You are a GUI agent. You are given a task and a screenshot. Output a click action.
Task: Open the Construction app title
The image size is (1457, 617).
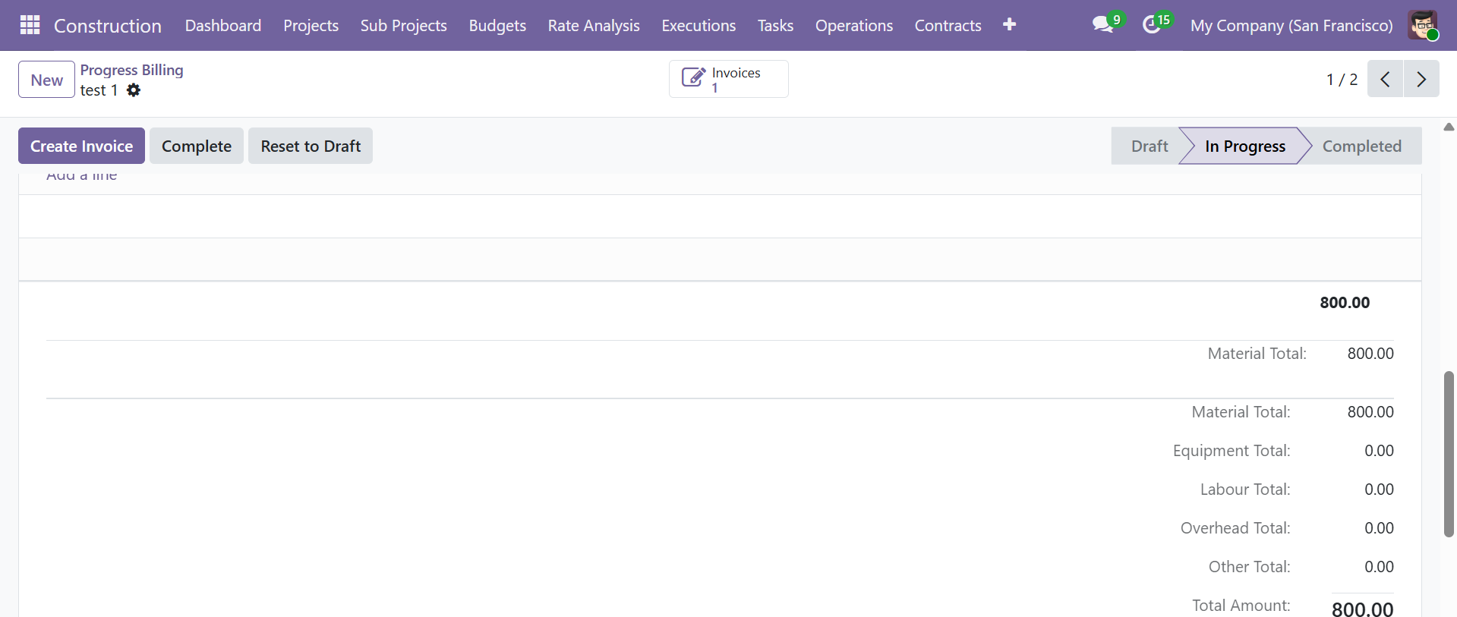coord(108,26)
